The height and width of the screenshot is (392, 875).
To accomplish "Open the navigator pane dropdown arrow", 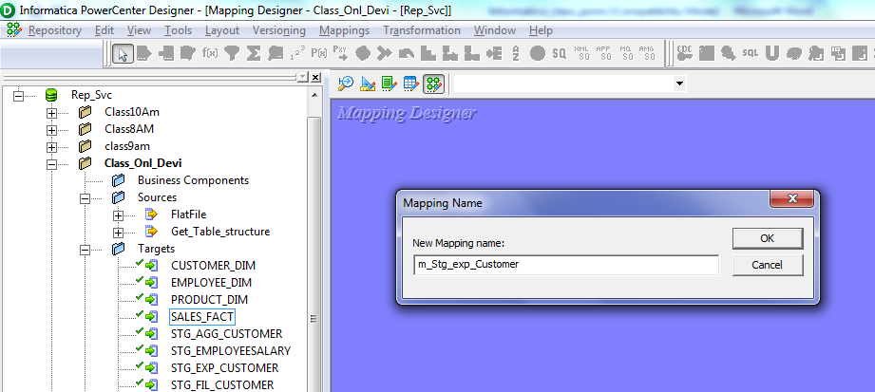I will [302, 77].
